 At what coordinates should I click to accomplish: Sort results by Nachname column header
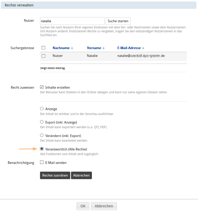pyautogui.click(x=61, y=48)
